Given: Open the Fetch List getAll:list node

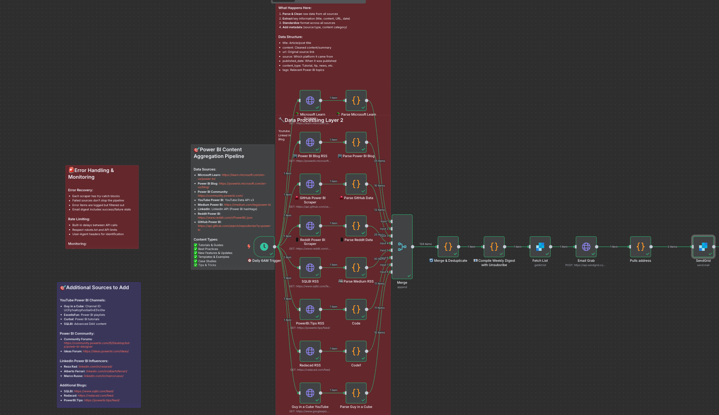Looking at the screenshot, I should click(540, 247).
